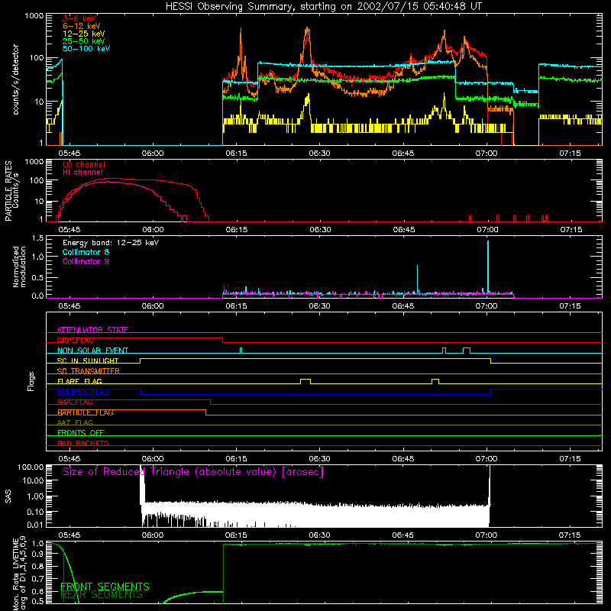Viewport: 611px width, 611px height.
Task: Click the ATTENUATOR_STATE flag label
Action: [x=92, y=330]
